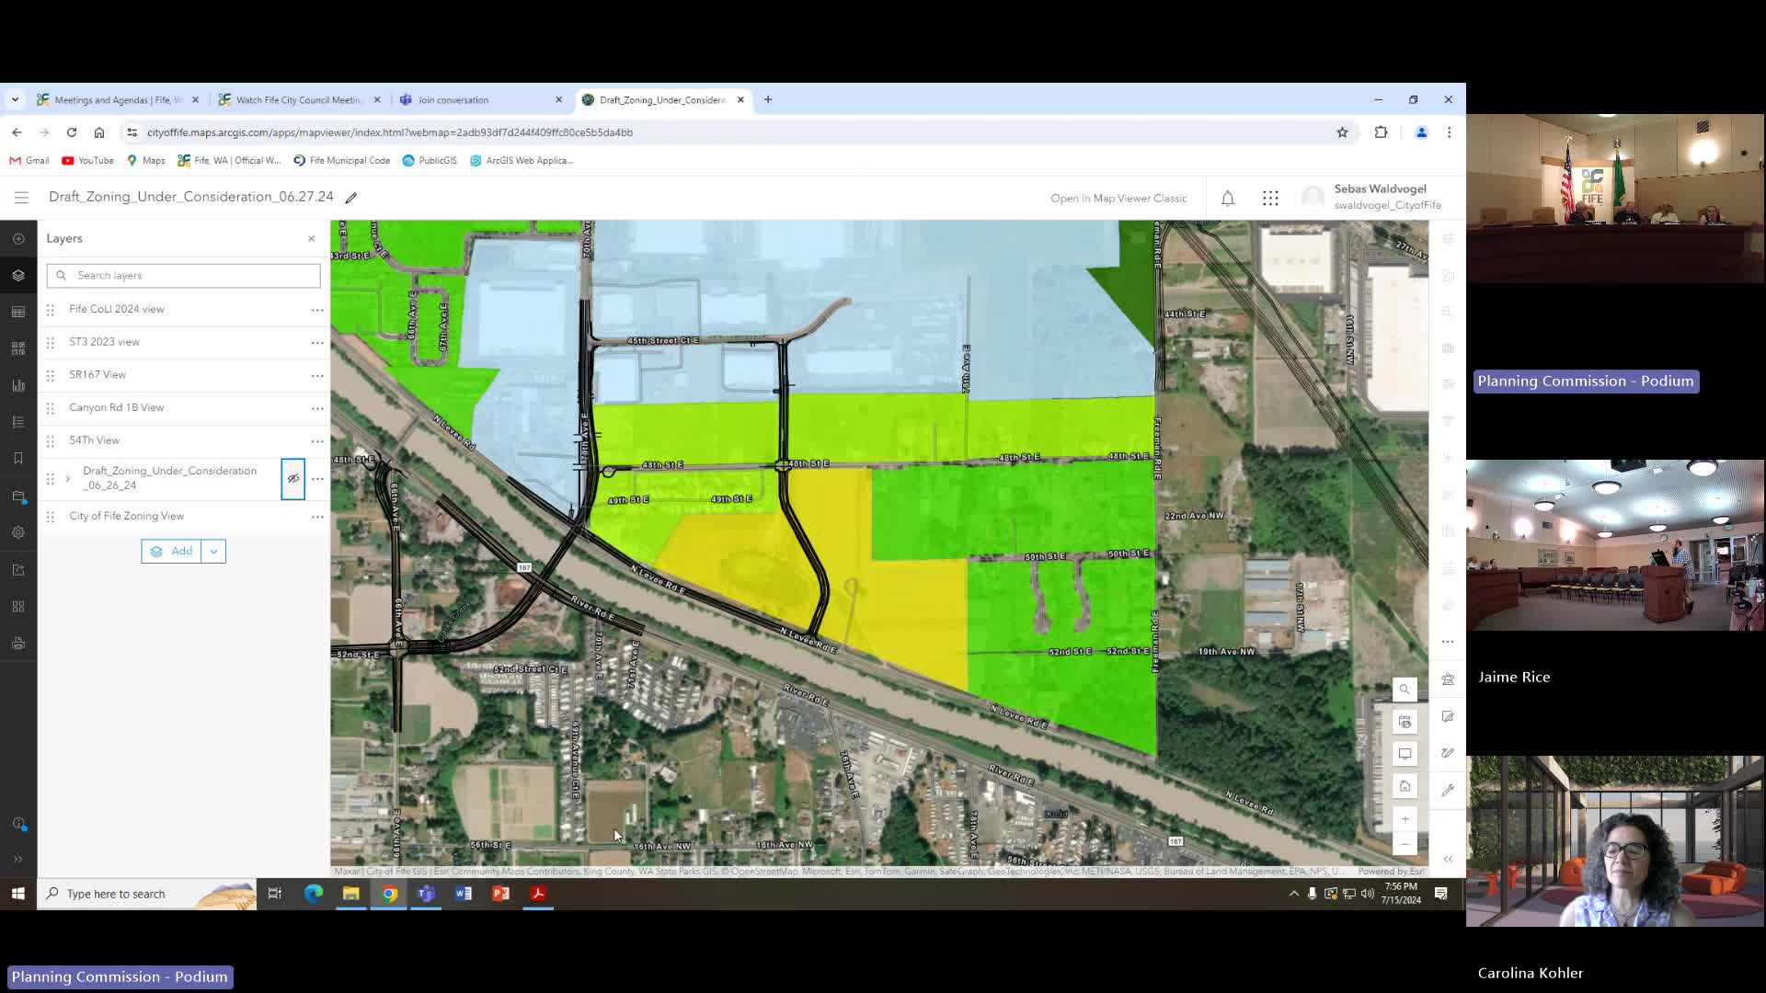The image size is (1766, 993).
Task: Open the Add layer dropdown arrow
Action: (213, 551)
